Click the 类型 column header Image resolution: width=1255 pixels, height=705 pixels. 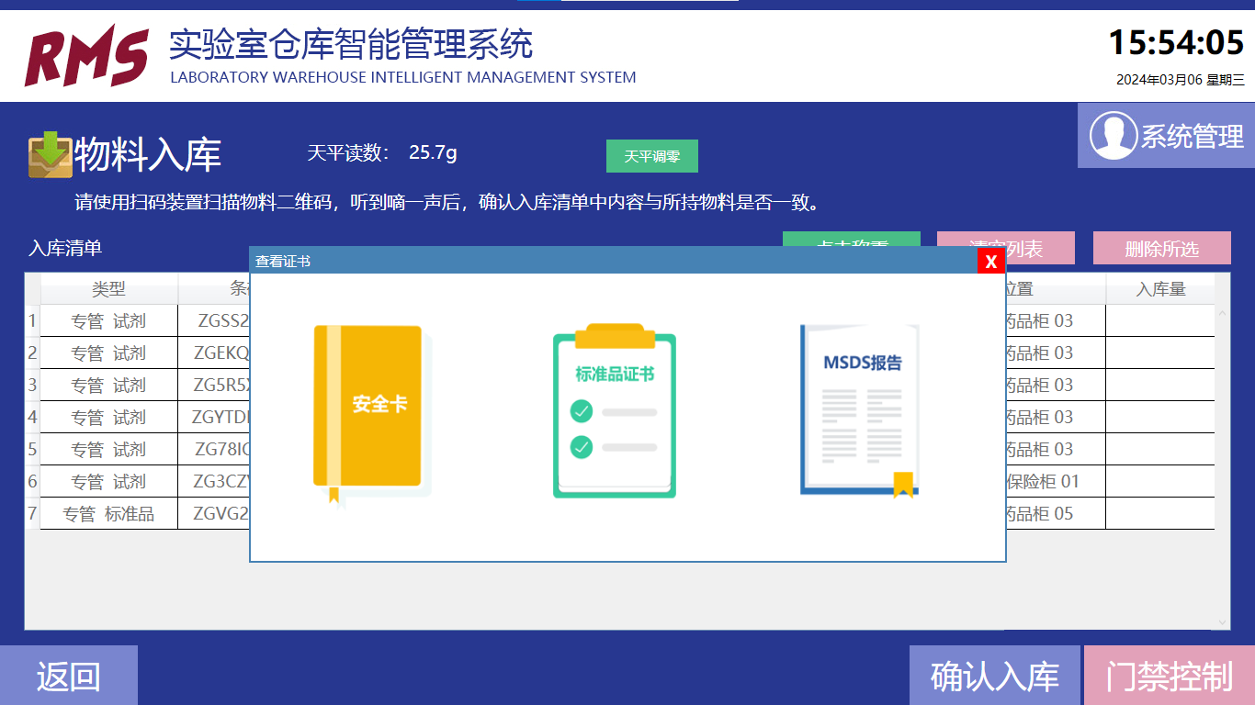point(108,289)
